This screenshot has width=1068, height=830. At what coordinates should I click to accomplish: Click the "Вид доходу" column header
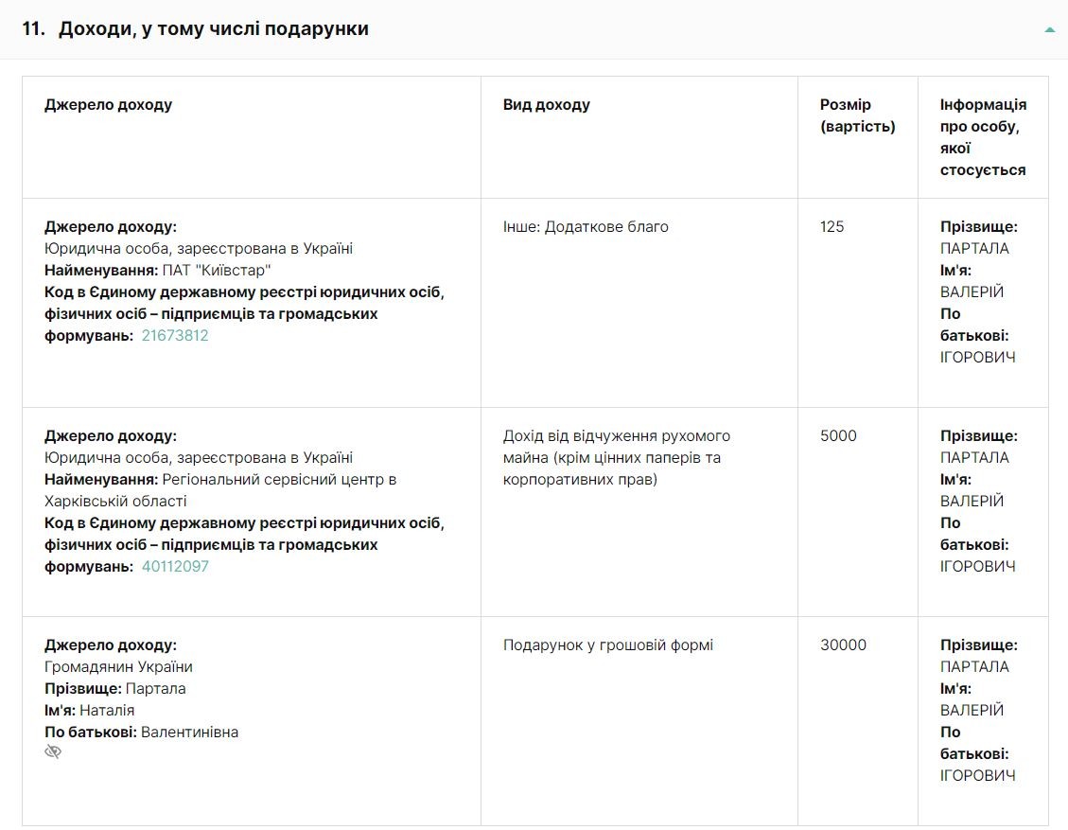click(x=546, y=104)
